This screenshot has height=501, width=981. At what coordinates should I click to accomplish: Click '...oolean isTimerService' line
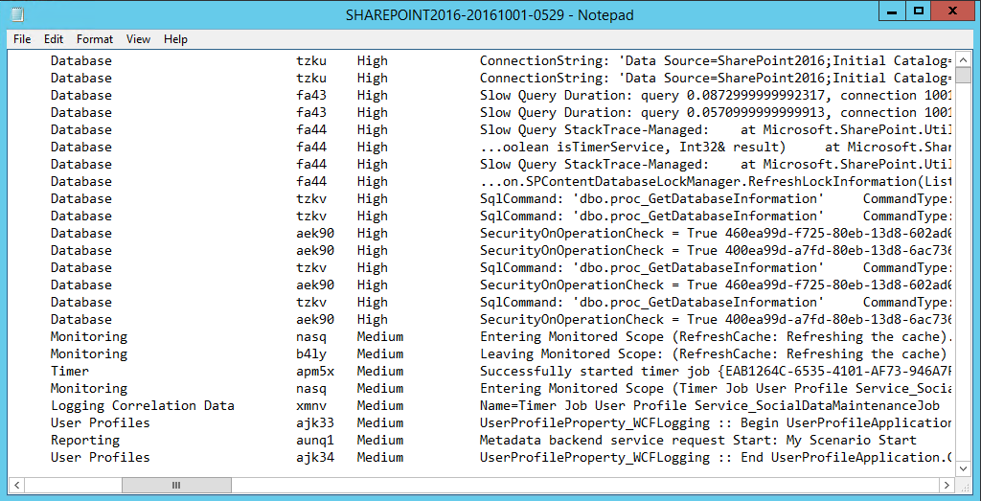[x=716, y=147]
